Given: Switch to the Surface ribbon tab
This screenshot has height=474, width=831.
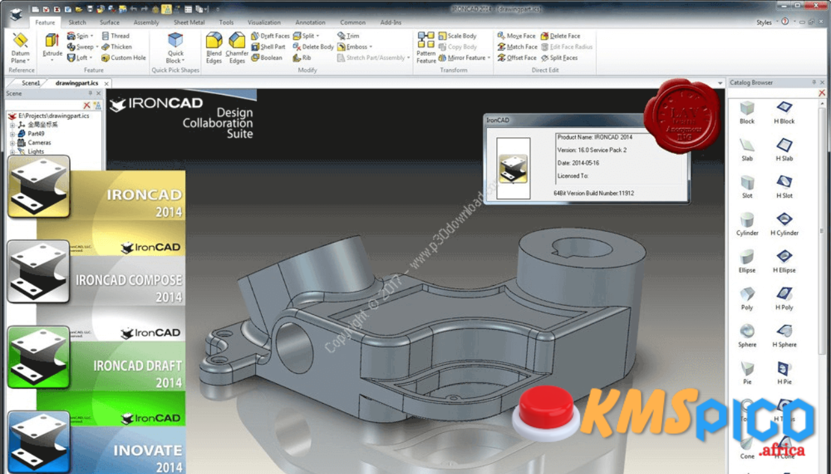Looking at the screenshot, I should click(110, 22).
